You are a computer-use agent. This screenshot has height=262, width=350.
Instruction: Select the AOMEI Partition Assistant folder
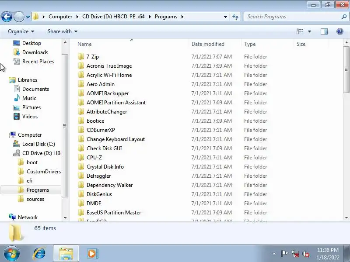click(112, 102)
